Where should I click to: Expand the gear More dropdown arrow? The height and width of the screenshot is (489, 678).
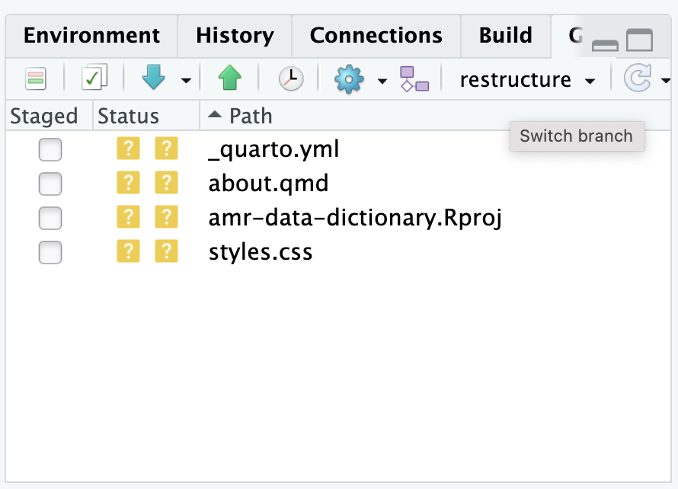[382, 81]
